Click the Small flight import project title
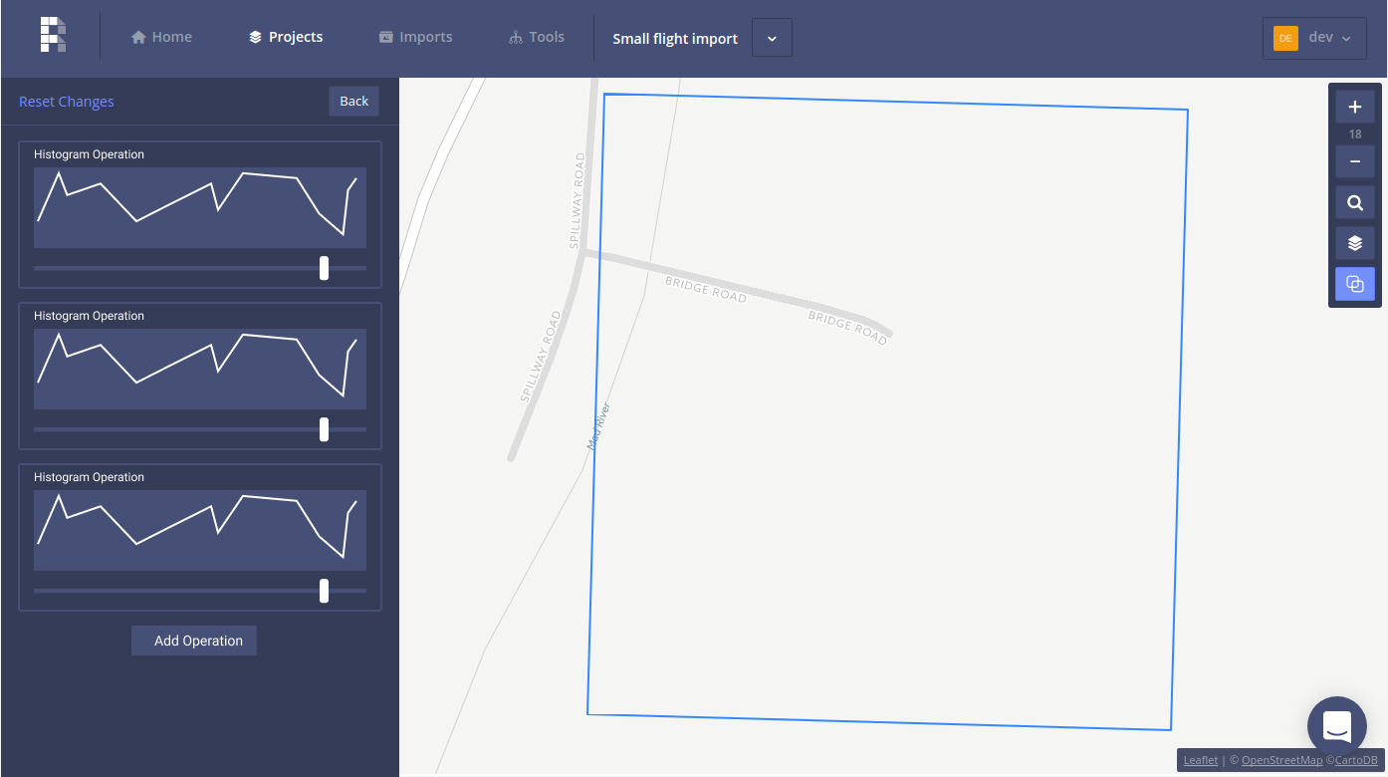The height and width of the screenshot is (777, 1388). click(675, 39)
